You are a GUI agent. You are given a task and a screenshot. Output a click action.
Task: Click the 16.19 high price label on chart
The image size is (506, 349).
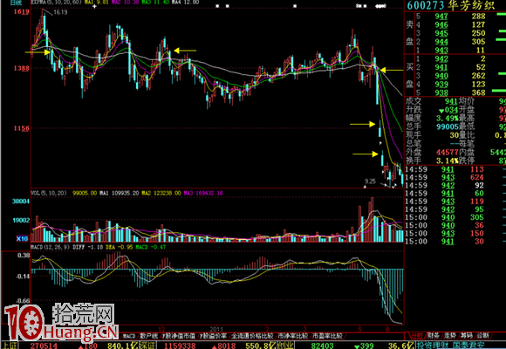[60, 12]
